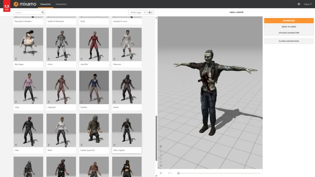
Task: Click the rotate icon above the video camera icon
Action: (x=161, y=162)
